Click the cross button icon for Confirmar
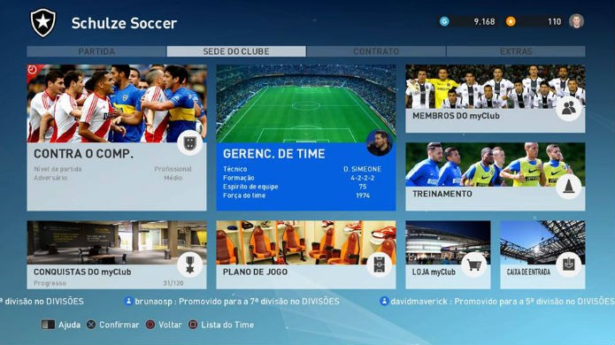615x345 pixels. [x=91, y=325]
